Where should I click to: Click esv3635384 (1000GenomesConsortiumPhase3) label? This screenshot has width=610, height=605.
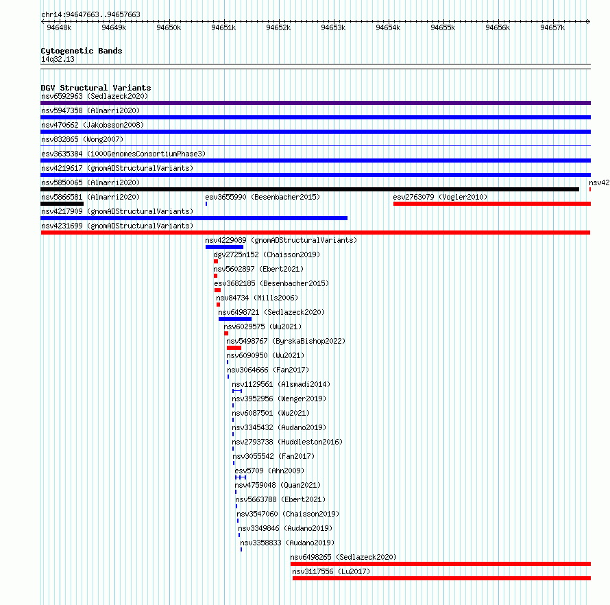(123, 154)
